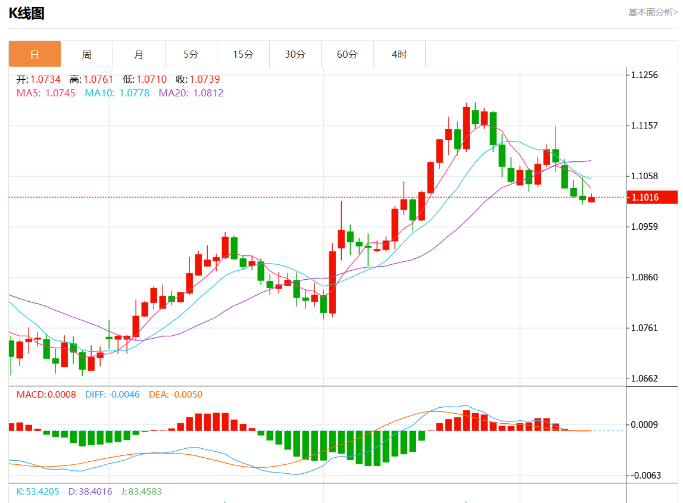Select the DEA indicator label
Viewport: 683px width, 503px height.
pos(175,394)
